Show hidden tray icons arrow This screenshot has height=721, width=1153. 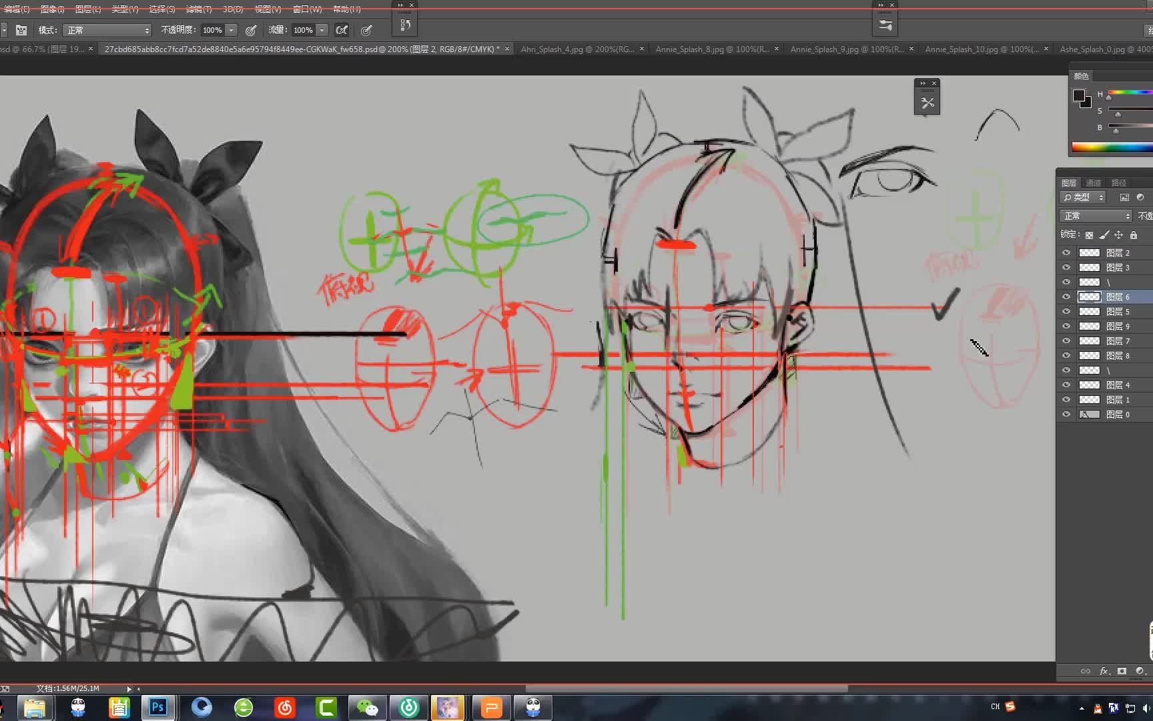(1082, 708)
